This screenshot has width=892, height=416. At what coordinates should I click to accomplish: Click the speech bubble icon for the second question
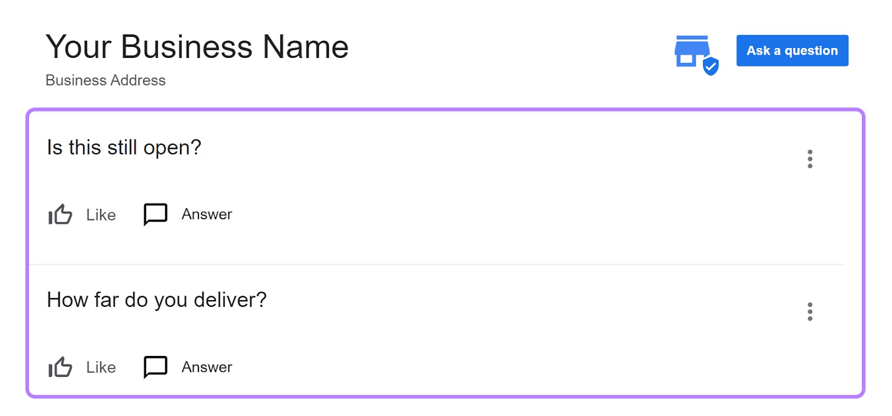point(154,366)
